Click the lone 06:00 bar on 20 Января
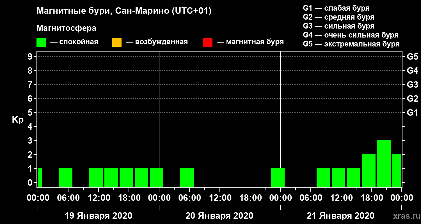The image size is (421, 224). pyautogui.click(x=187, y=178)
